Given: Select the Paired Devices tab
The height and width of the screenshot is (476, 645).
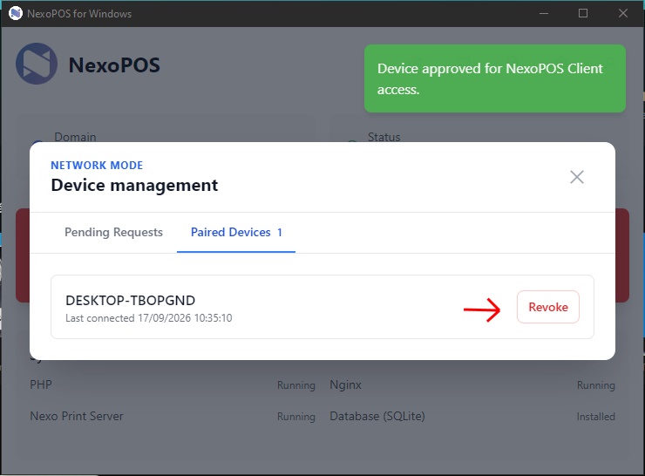Looking at the screenshot, I should pyautogui.click(x=236, y=232).
